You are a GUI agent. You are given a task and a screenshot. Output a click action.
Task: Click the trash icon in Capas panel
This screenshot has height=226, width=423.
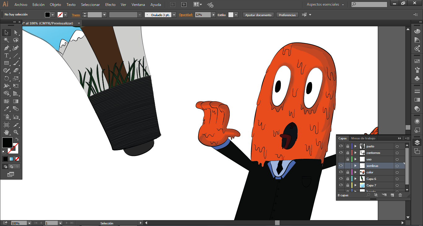pos(400,195)
